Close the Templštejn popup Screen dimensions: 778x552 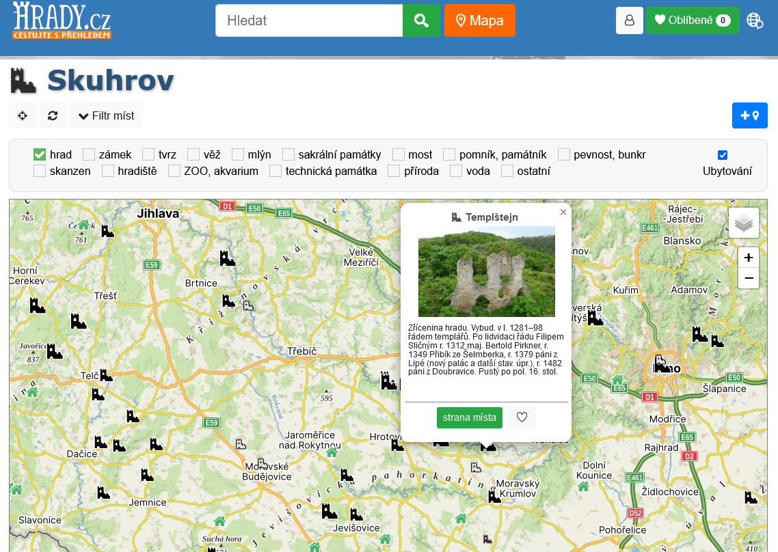(563, 212)
